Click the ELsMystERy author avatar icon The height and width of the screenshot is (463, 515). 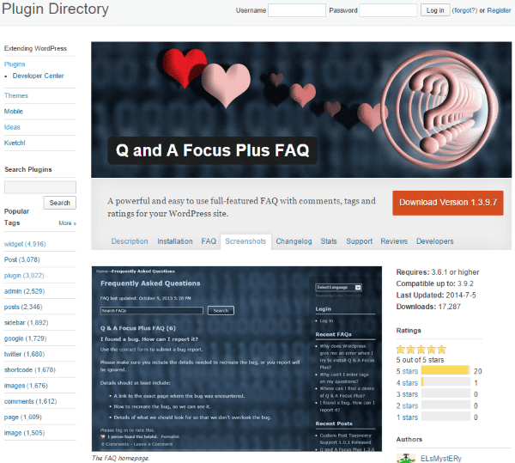(406, 459)
